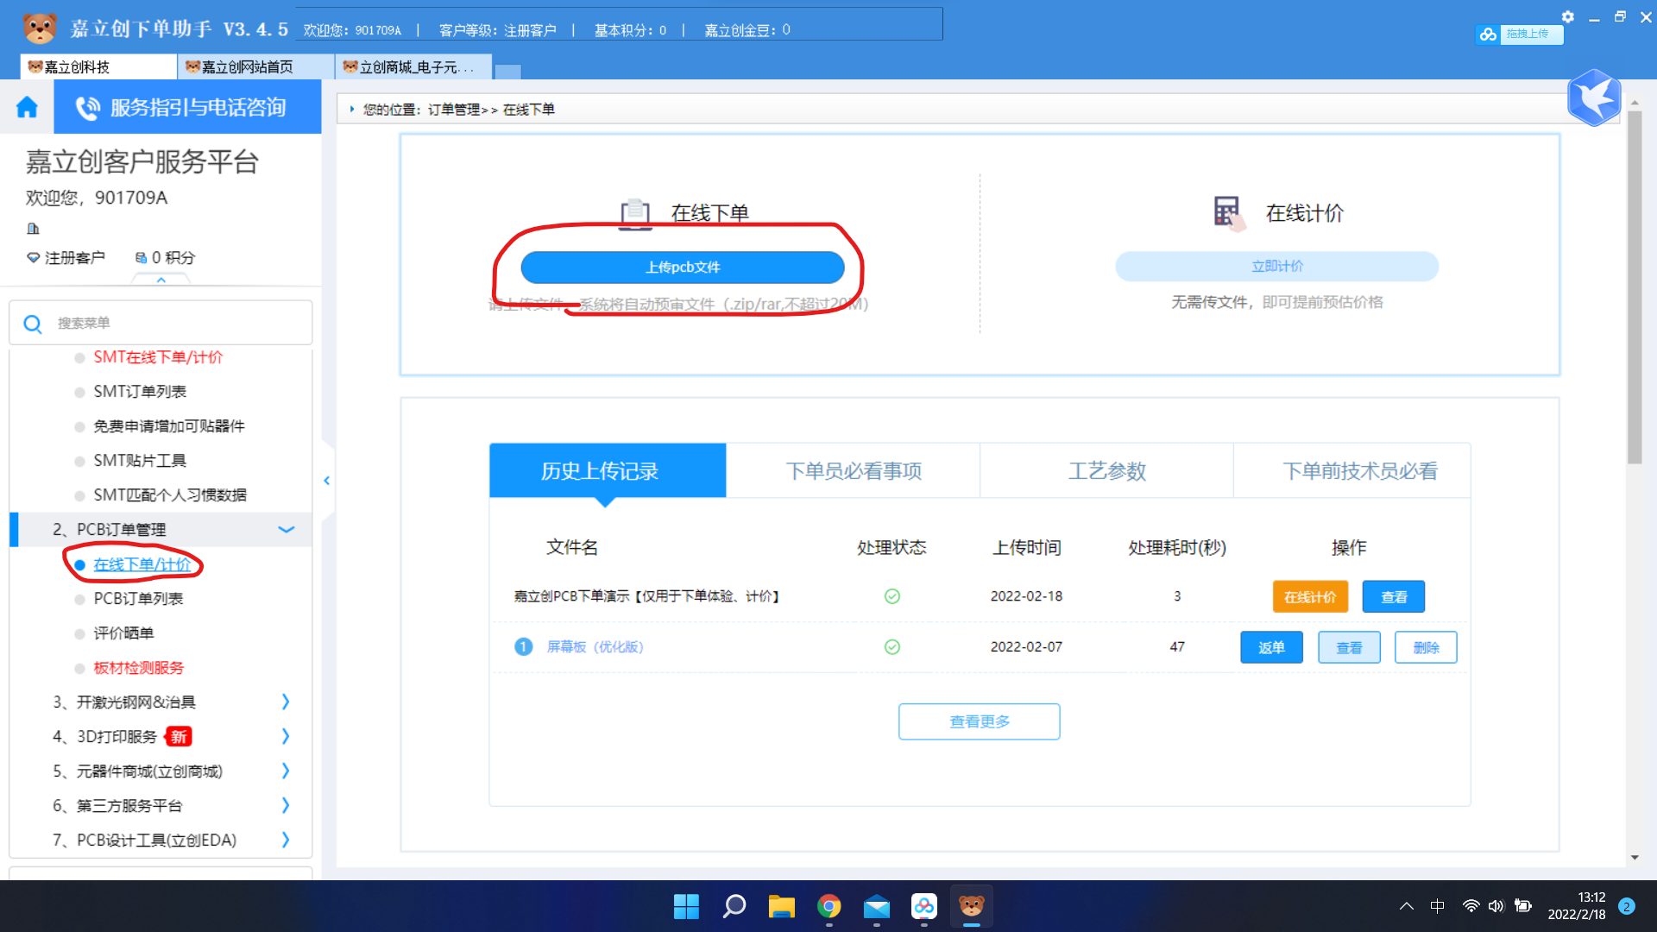Focus the 搜索菜单 search field
This screenshot has width=1657, height=932.
pyautogui.click(x=161, y=323)
